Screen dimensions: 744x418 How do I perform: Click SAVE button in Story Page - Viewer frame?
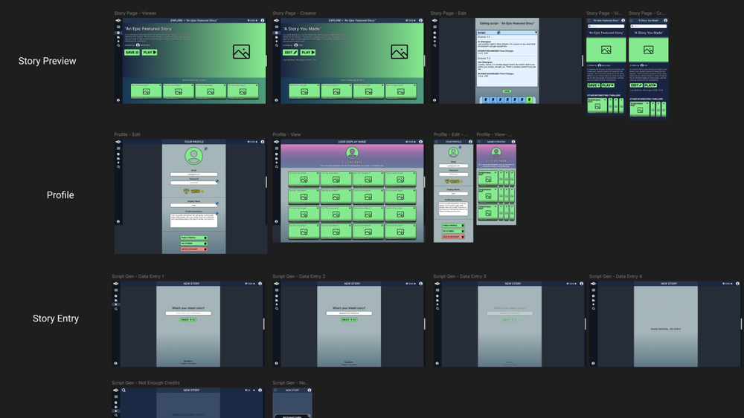(x=132, y=52)
